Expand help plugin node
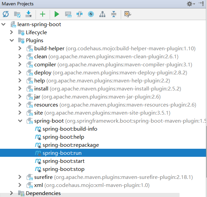Image resolution: width=207 pixels, height=197 pixels. 20,80
